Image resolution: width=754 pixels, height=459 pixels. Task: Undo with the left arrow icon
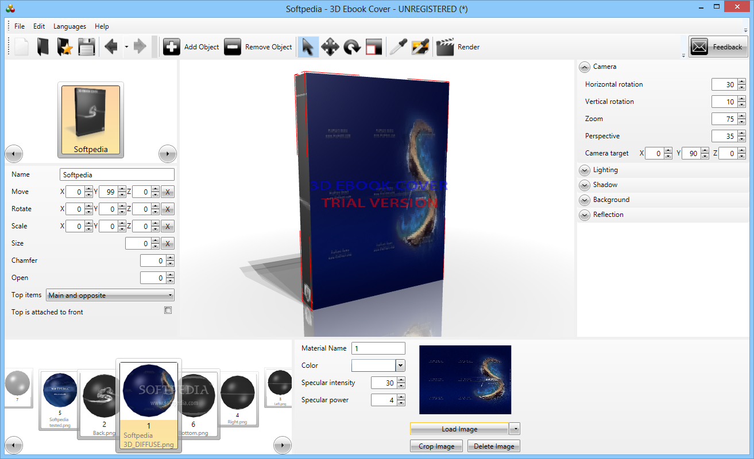111,47
